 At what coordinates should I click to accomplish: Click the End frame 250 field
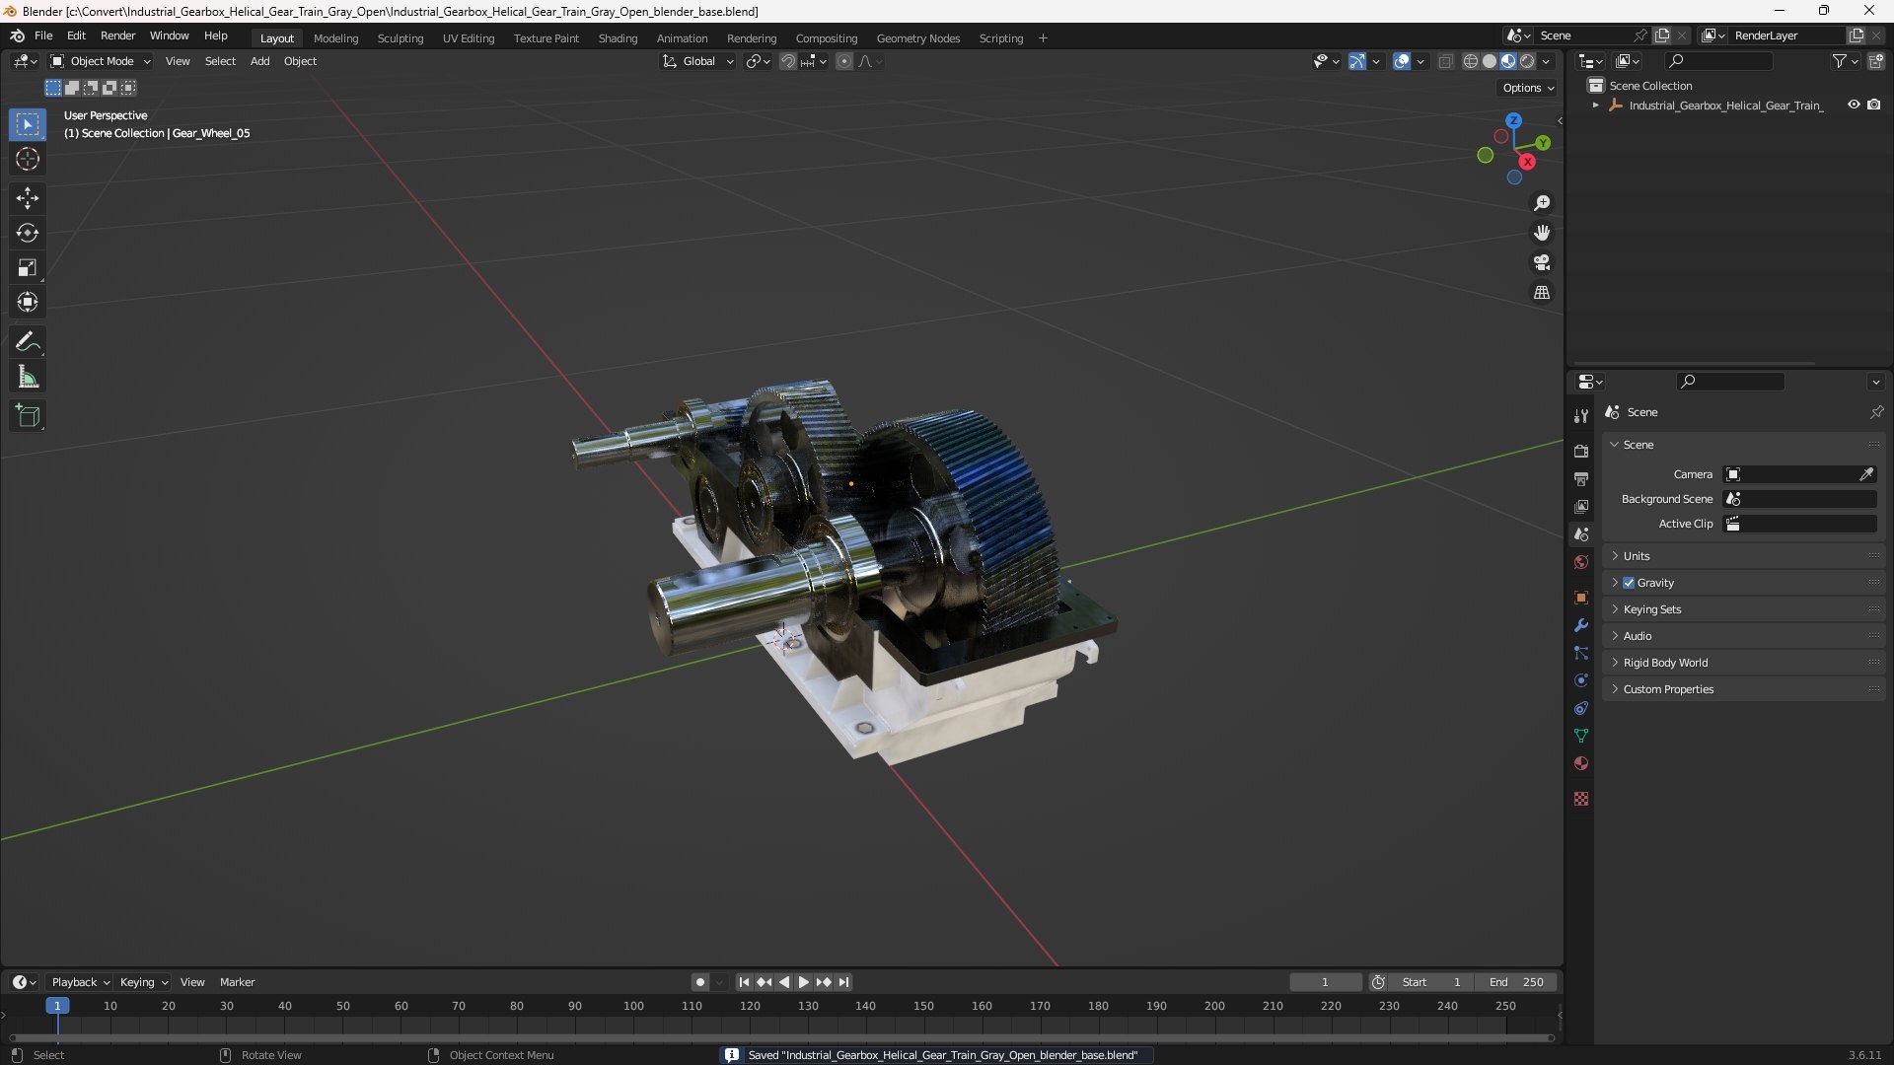point(1516,982)
